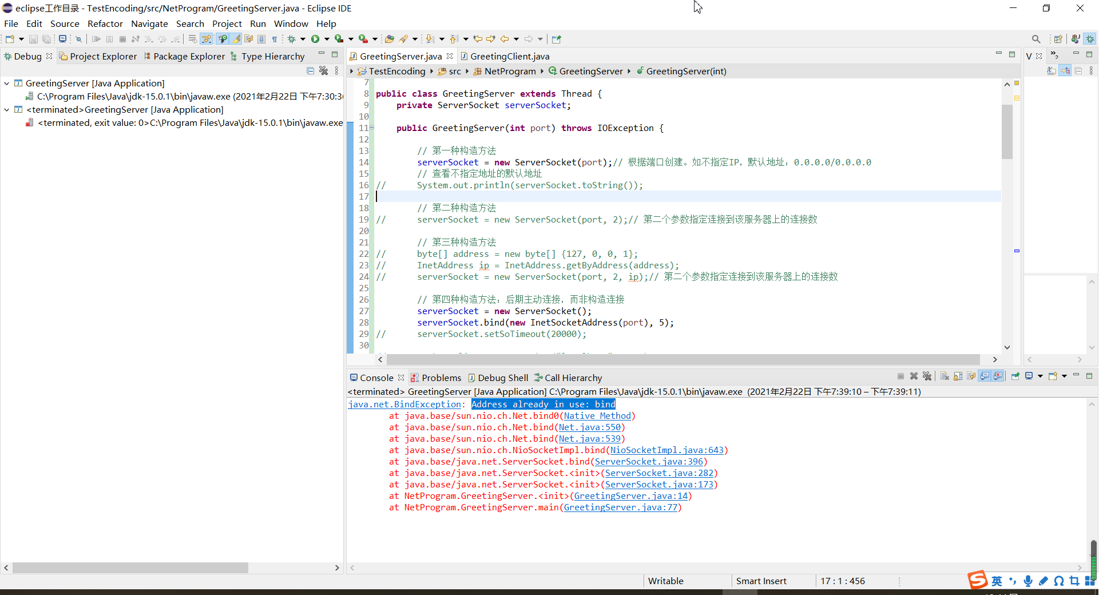Open the Refactor menu
Screen dimensions: 1099x595
(x=105, y=23)
